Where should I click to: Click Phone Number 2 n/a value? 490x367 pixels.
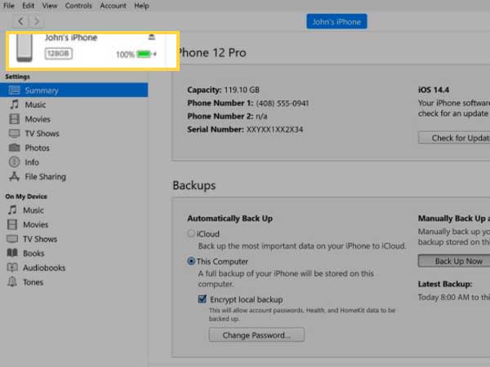point(261,117)
